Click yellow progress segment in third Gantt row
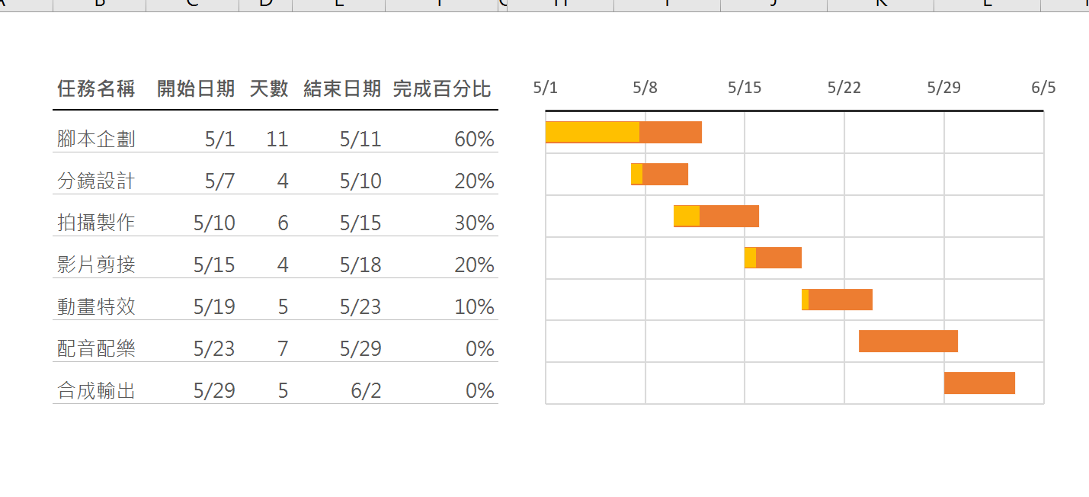Viewport: 1089px width, 497px height. pos(687,216)
